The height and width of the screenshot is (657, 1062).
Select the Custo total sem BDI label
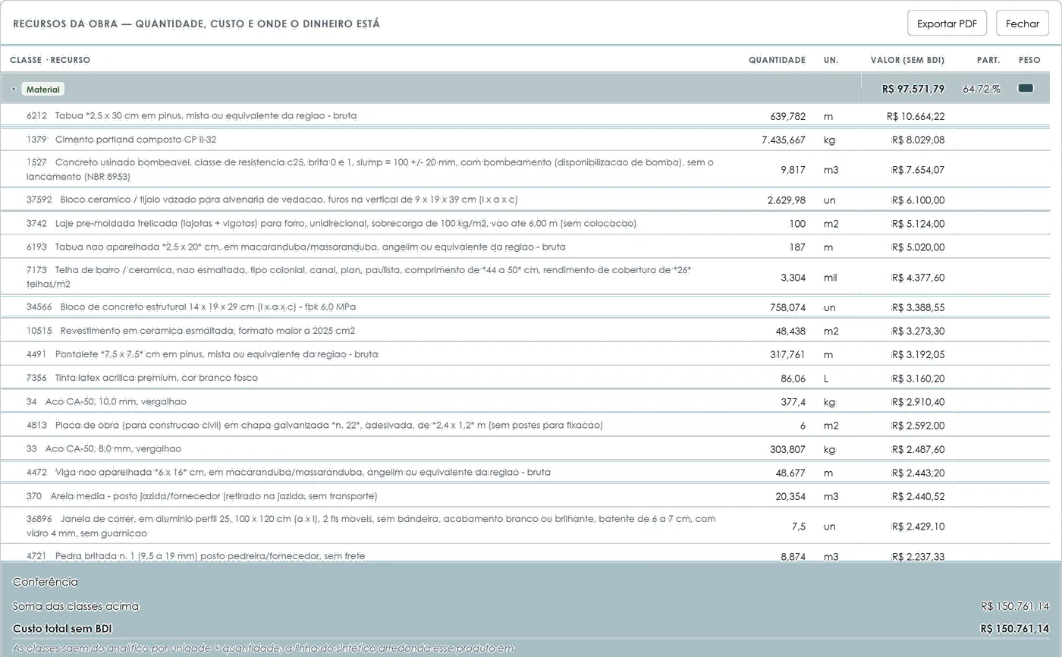pyautogui.click(x=62, y=629)
